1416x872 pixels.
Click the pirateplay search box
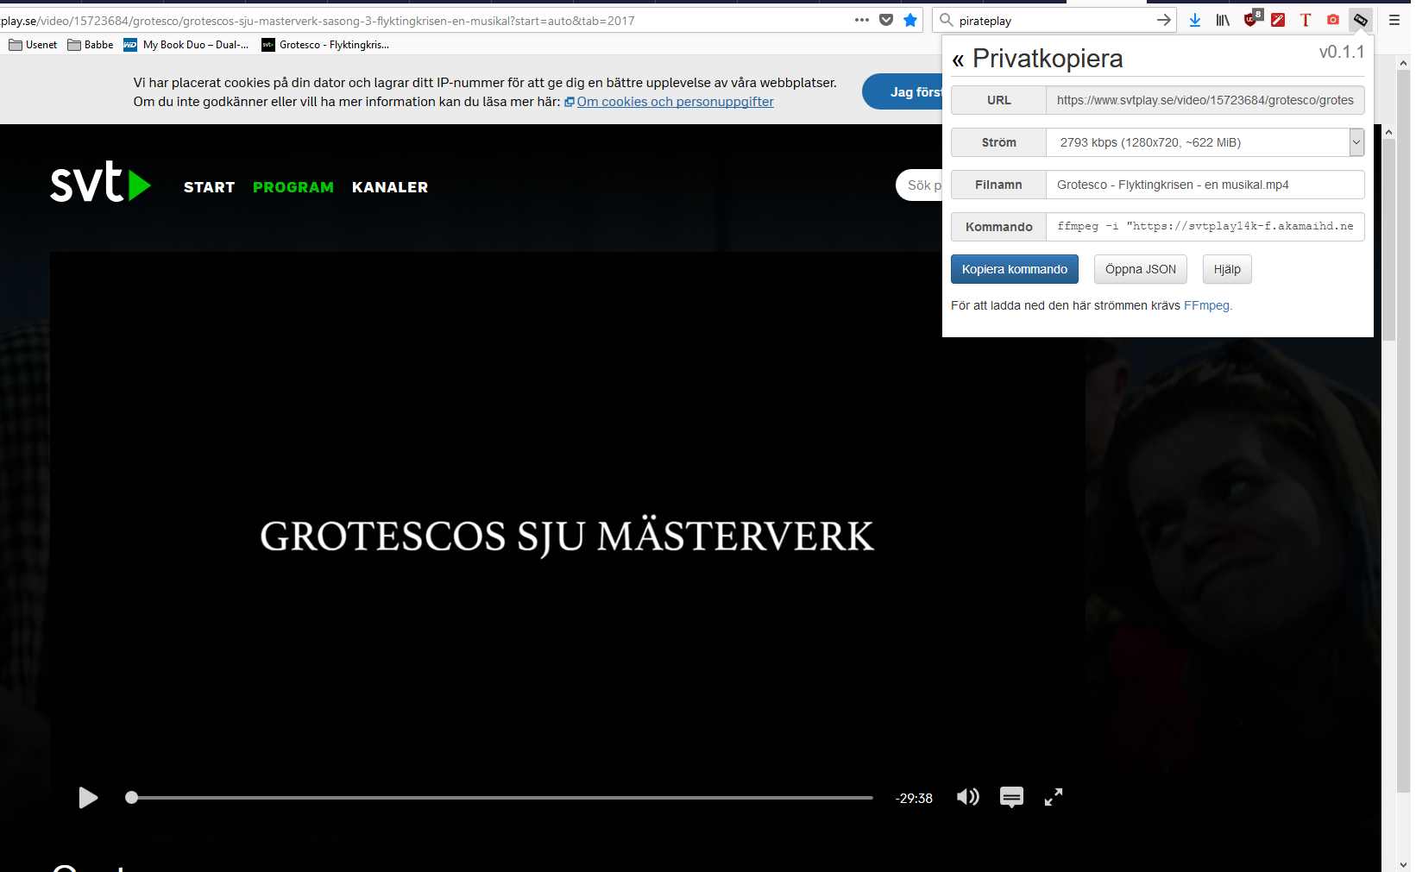(x=1054, y=21)
